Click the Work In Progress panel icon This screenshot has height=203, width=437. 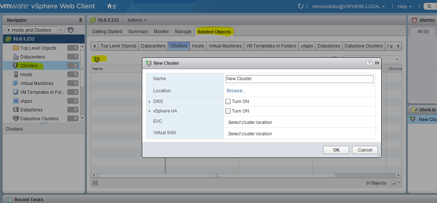coord(414,110)
